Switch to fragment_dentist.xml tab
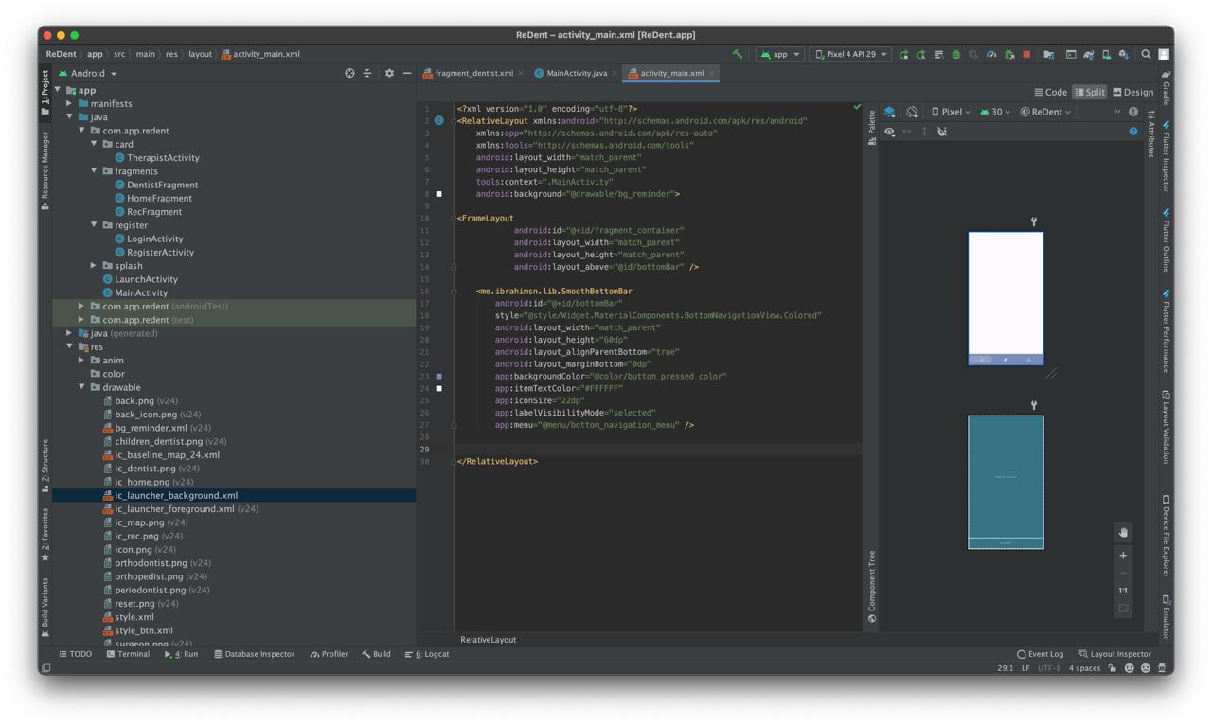This screenshot has height=725, width=1212. (473, 73)
